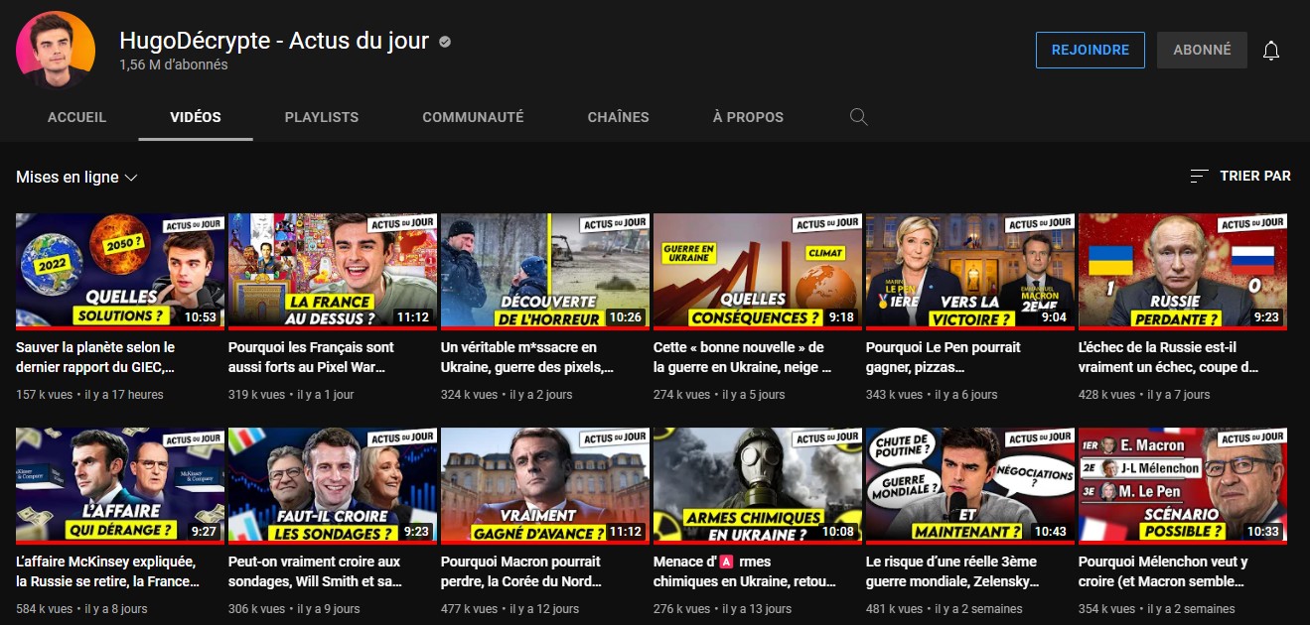Click the '584 k vues • il y a 8 jours' line
The height and width of the screenshot is (625, 1310).
81,609
